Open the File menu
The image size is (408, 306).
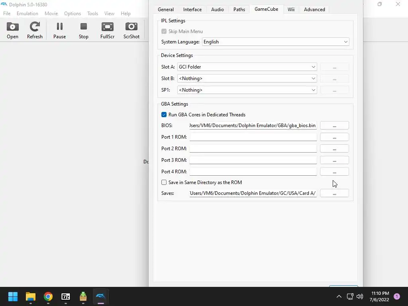[7, 14]
